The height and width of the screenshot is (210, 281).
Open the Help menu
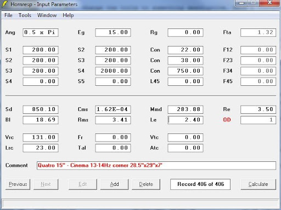(x=68, y=15)
